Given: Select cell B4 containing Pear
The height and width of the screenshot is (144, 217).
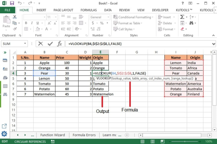Looking at the screenshot, I should (x=44, y=73).
